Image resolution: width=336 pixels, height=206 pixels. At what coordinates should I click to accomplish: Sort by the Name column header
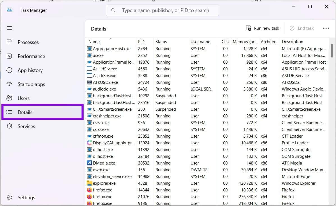(111, 41)
